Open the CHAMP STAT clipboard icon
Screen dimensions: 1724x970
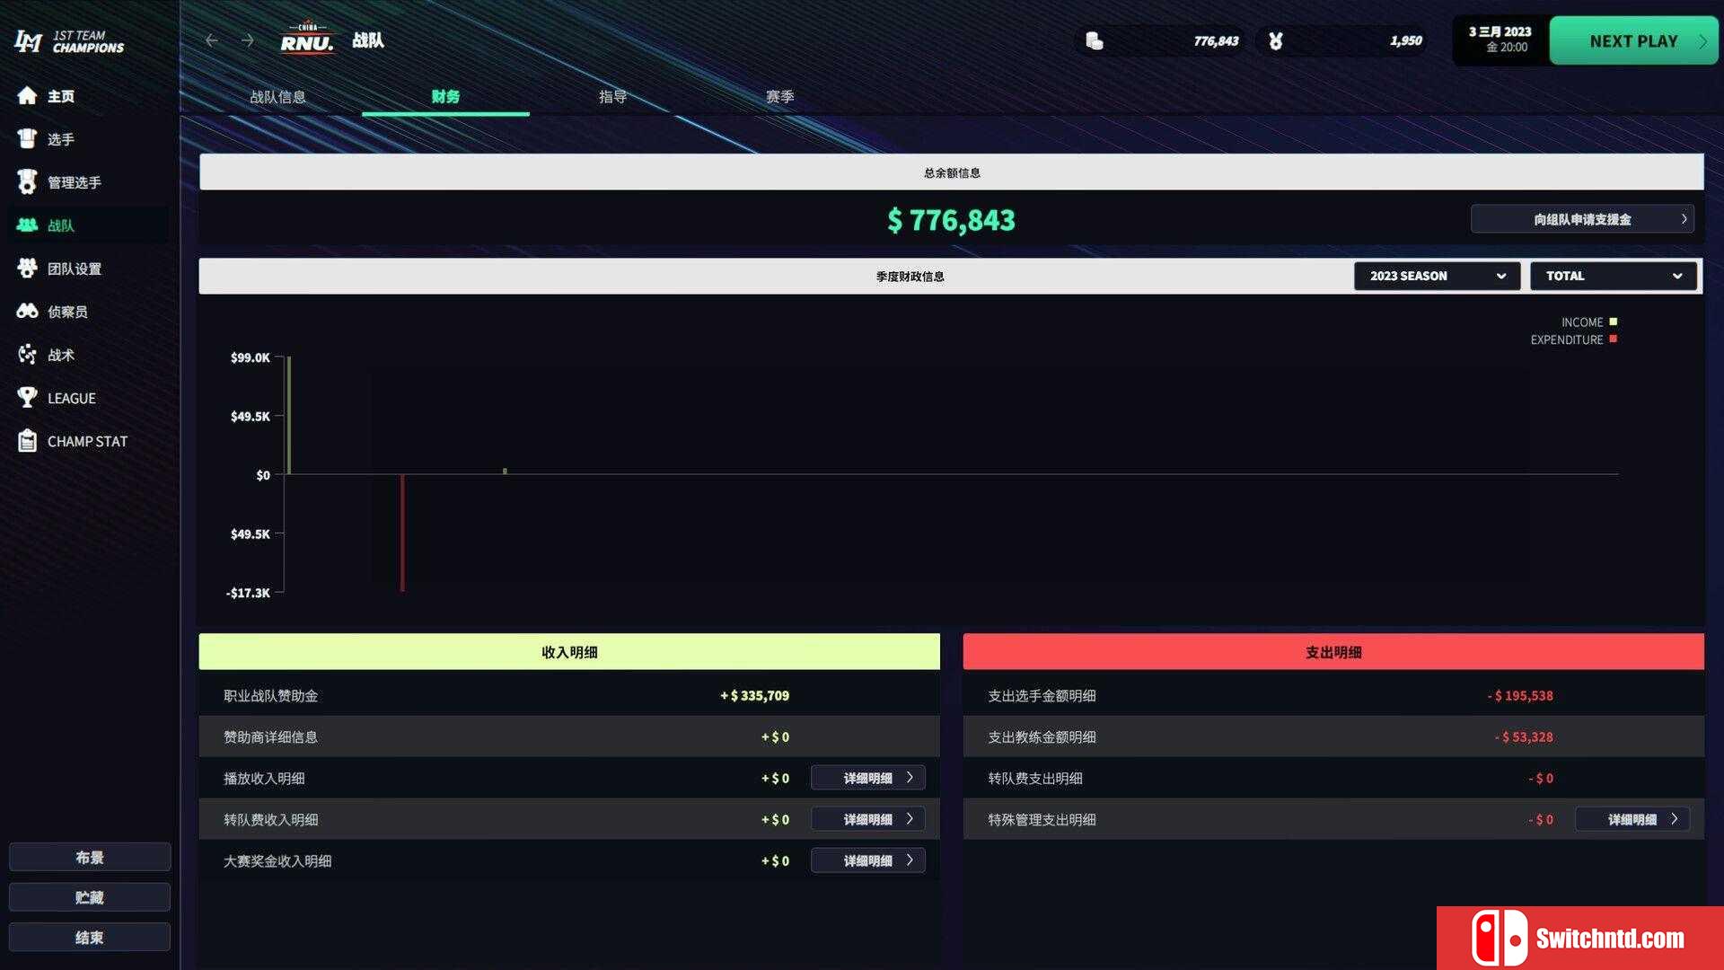tap(27, 441)
